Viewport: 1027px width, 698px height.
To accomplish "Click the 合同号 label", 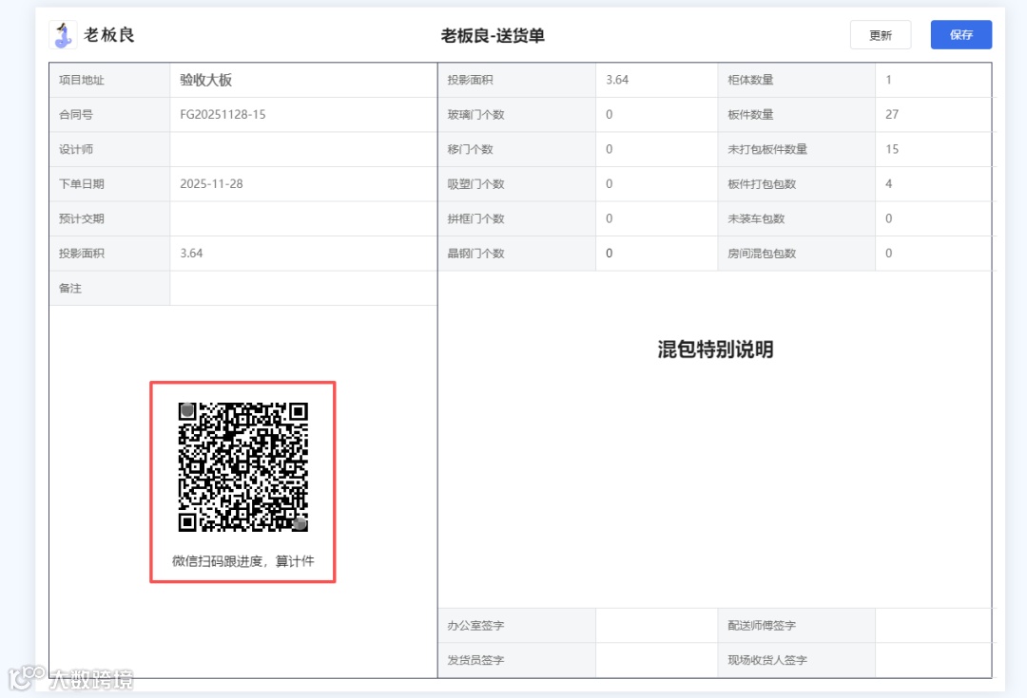I will click(x=76, y=115).
